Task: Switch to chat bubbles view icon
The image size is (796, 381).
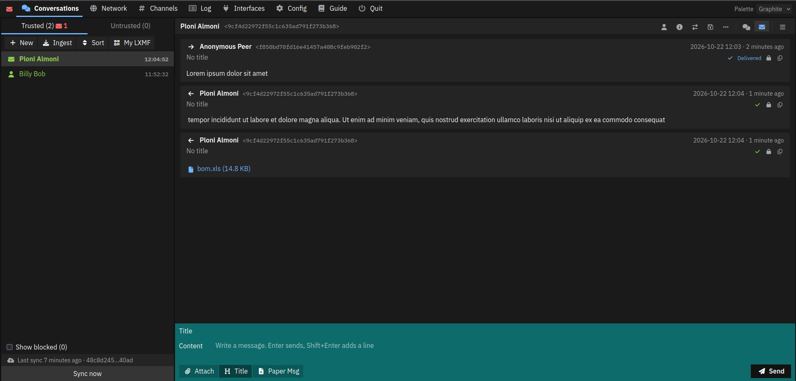Action: (x=746, y=27)
